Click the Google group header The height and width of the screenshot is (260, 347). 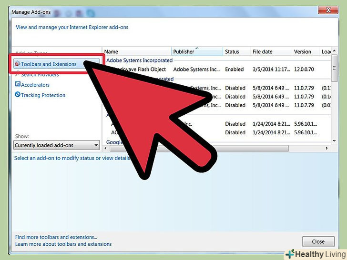(x=114, y=142)
